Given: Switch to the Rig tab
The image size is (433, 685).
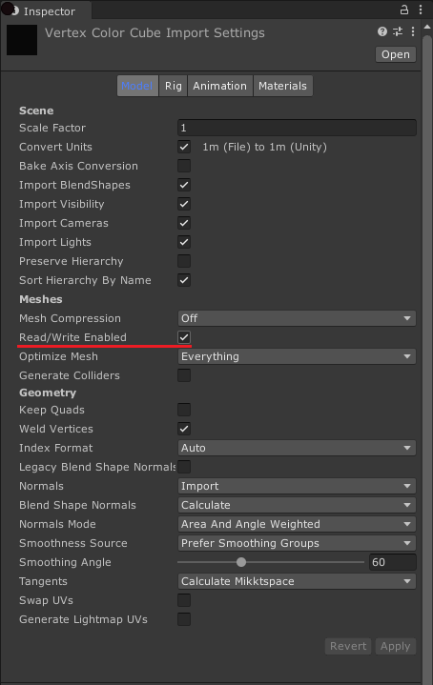Looking at the screenshot, I should tap(174, 86).
